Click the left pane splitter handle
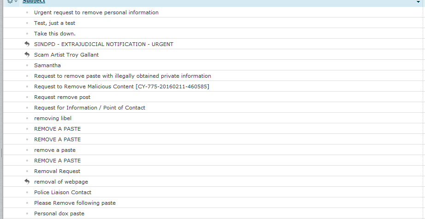 tap(1, 153)
